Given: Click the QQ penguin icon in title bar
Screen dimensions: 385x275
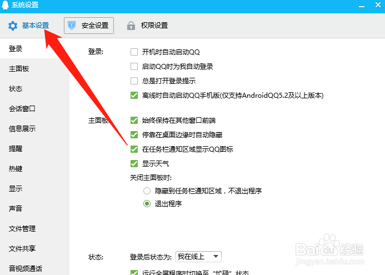Looking at the screenshot, I should click(x=5, y=4).
